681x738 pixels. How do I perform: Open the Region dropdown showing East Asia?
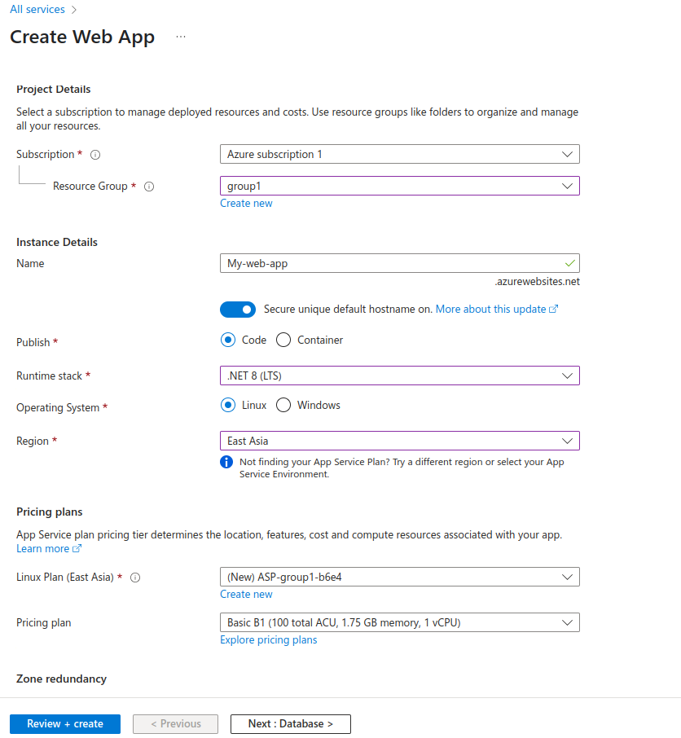pos(399,441)
